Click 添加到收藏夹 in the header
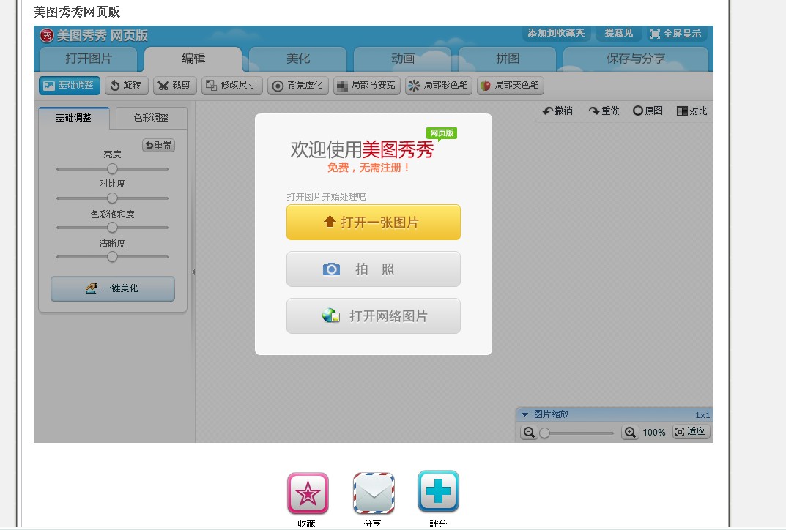Screen dimensions: 786x530 (x=556, y=33)
